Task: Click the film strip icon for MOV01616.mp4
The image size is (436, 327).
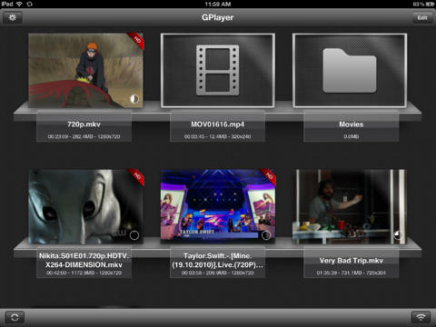Action: click(x=218, y=70)
